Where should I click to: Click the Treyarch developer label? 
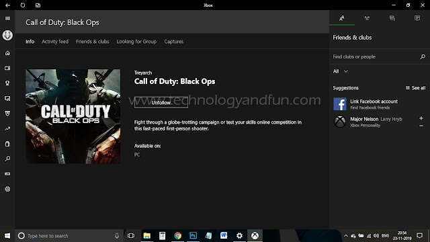pyautogui.click(x=143, y=73)
